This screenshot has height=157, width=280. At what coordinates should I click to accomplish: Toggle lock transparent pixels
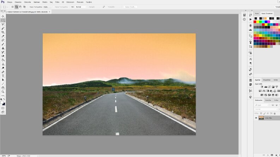(x=261, y=113)
